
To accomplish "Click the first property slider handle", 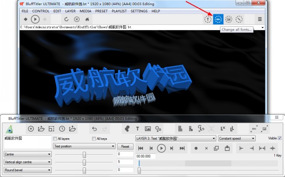I will tap(84, 154).
